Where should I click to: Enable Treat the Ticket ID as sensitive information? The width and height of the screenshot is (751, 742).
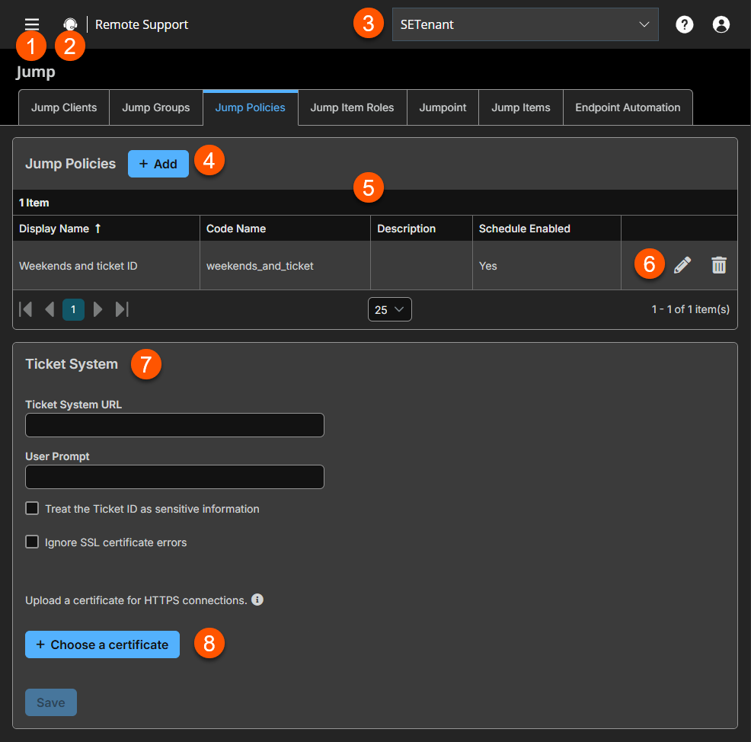tap(32, 508)
